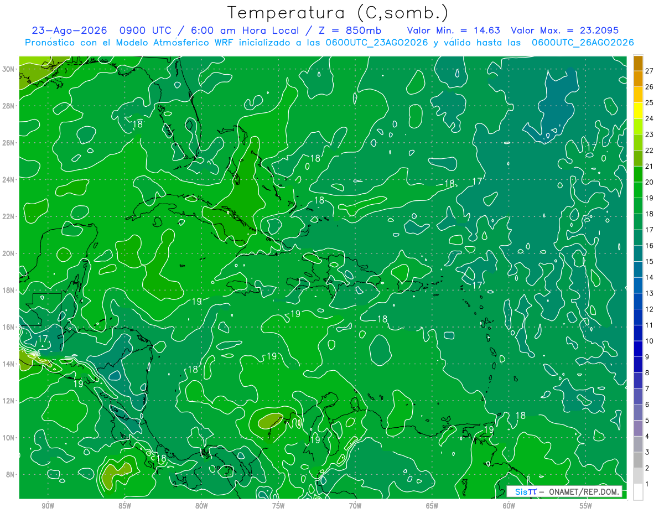The image size is (664, 513).
Task: Click the color bar value "5"
Action: click(x=647, y=421)
